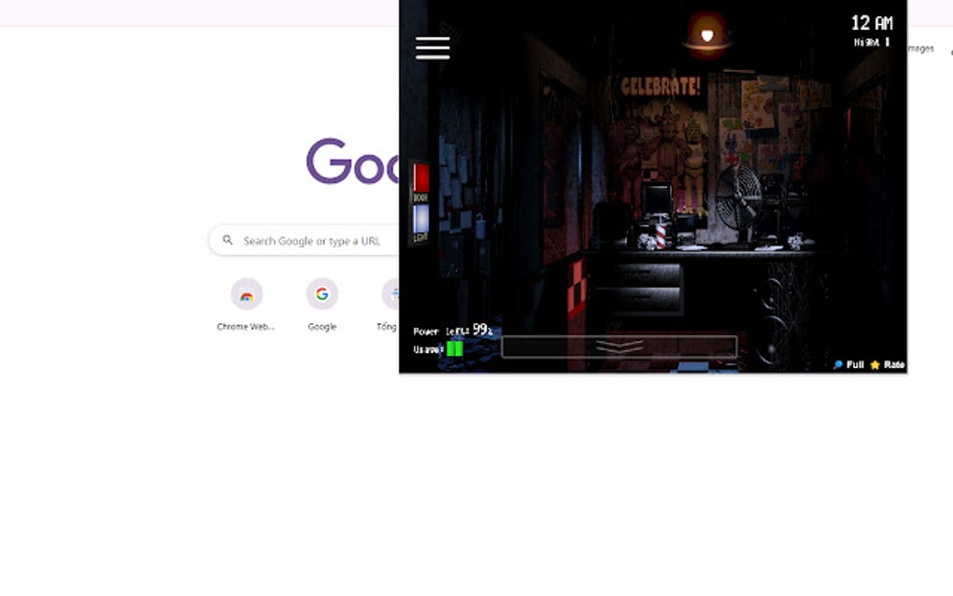Screen dimensions: 953x596
Task: Click the 12 AM clock display
Action: 872,23
